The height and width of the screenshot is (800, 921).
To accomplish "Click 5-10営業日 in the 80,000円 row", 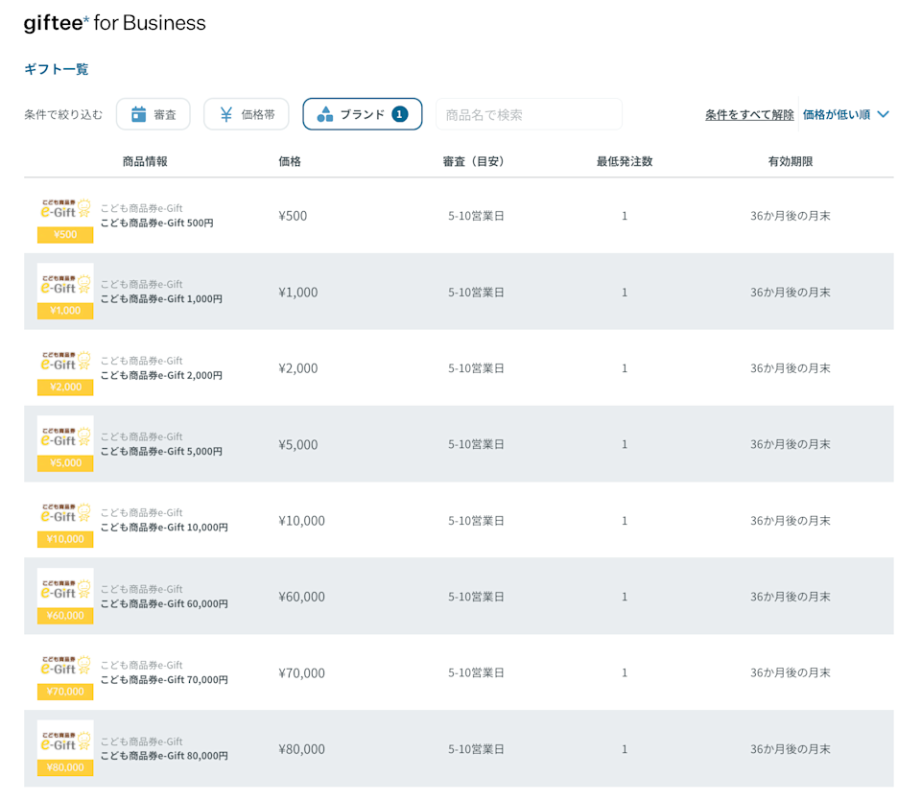I will (476, 749).
